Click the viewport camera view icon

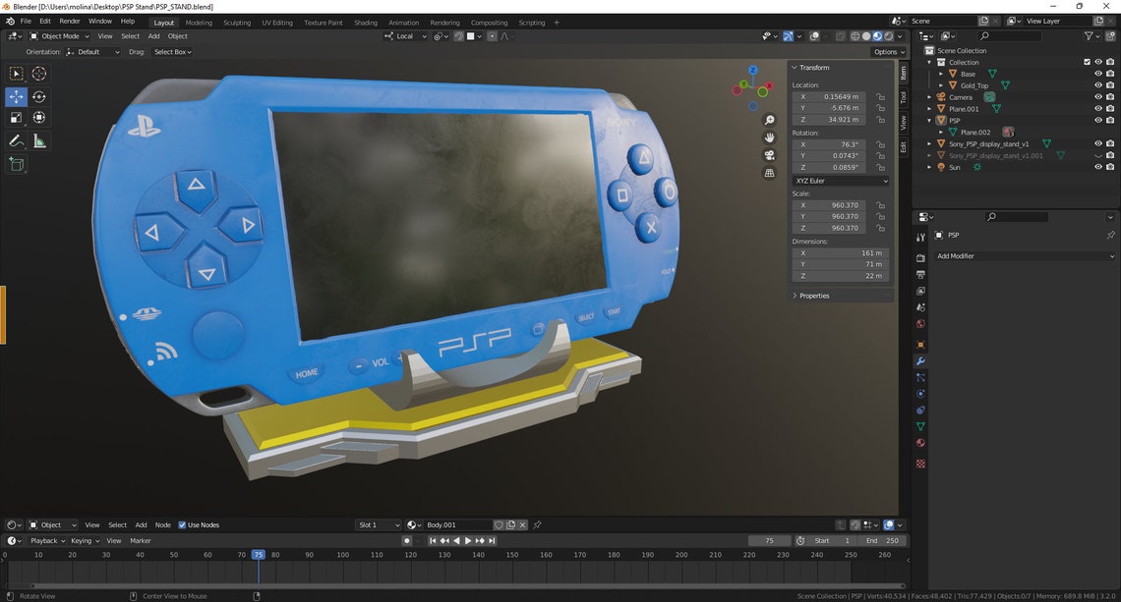[x=770, y=155]
